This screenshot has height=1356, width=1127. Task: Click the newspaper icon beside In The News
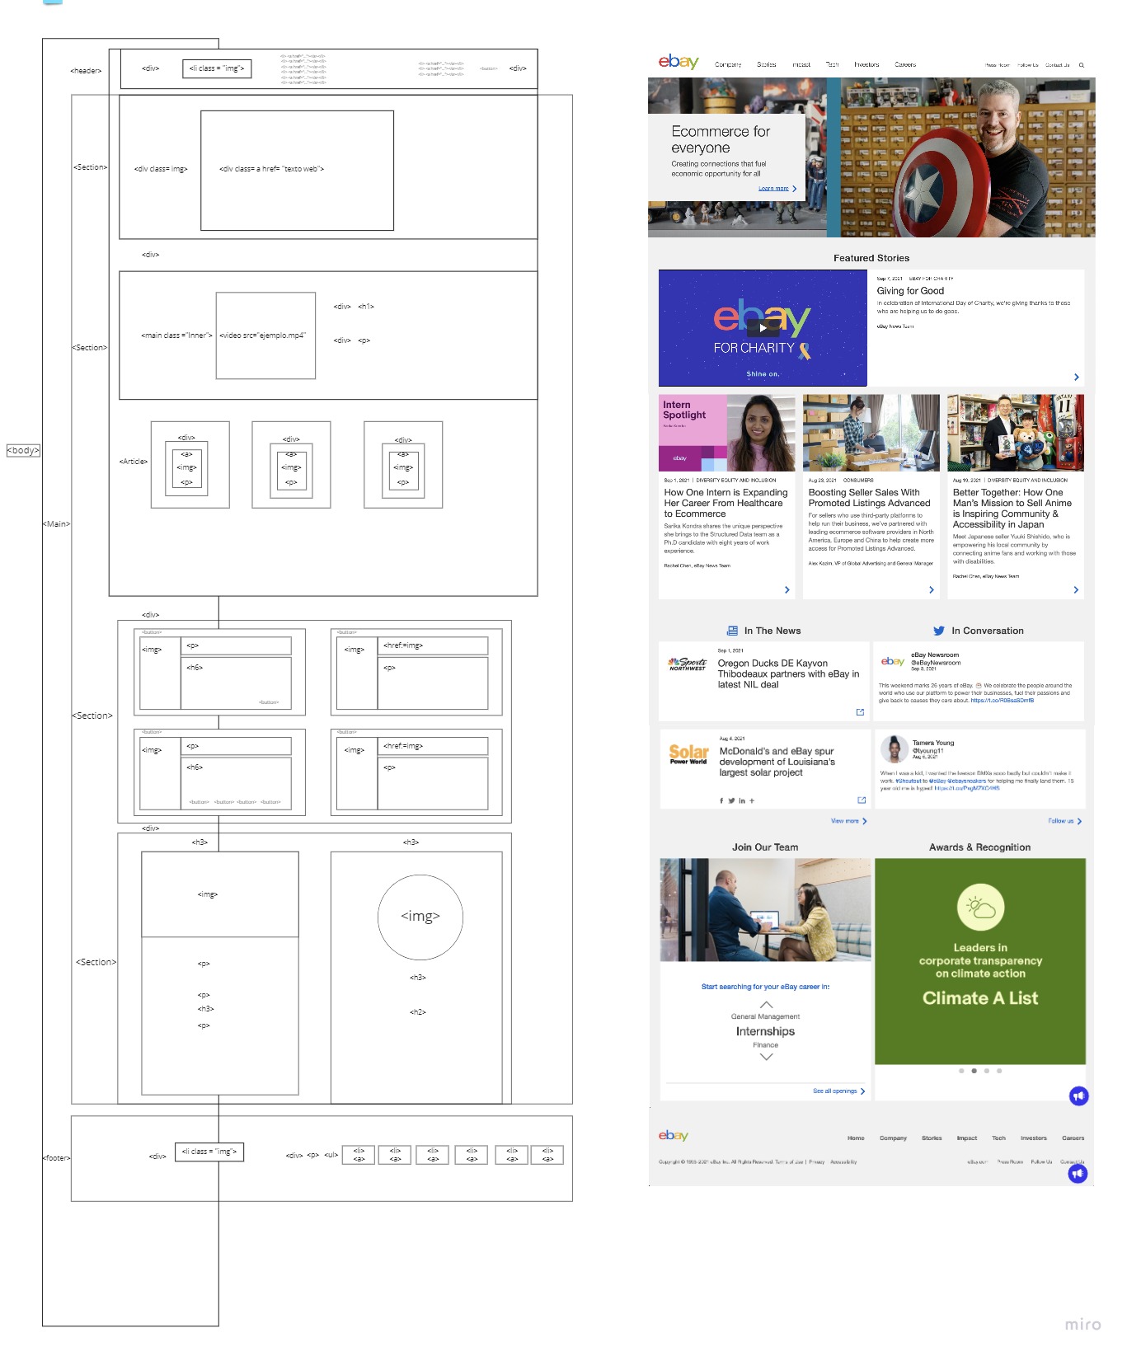732,631
